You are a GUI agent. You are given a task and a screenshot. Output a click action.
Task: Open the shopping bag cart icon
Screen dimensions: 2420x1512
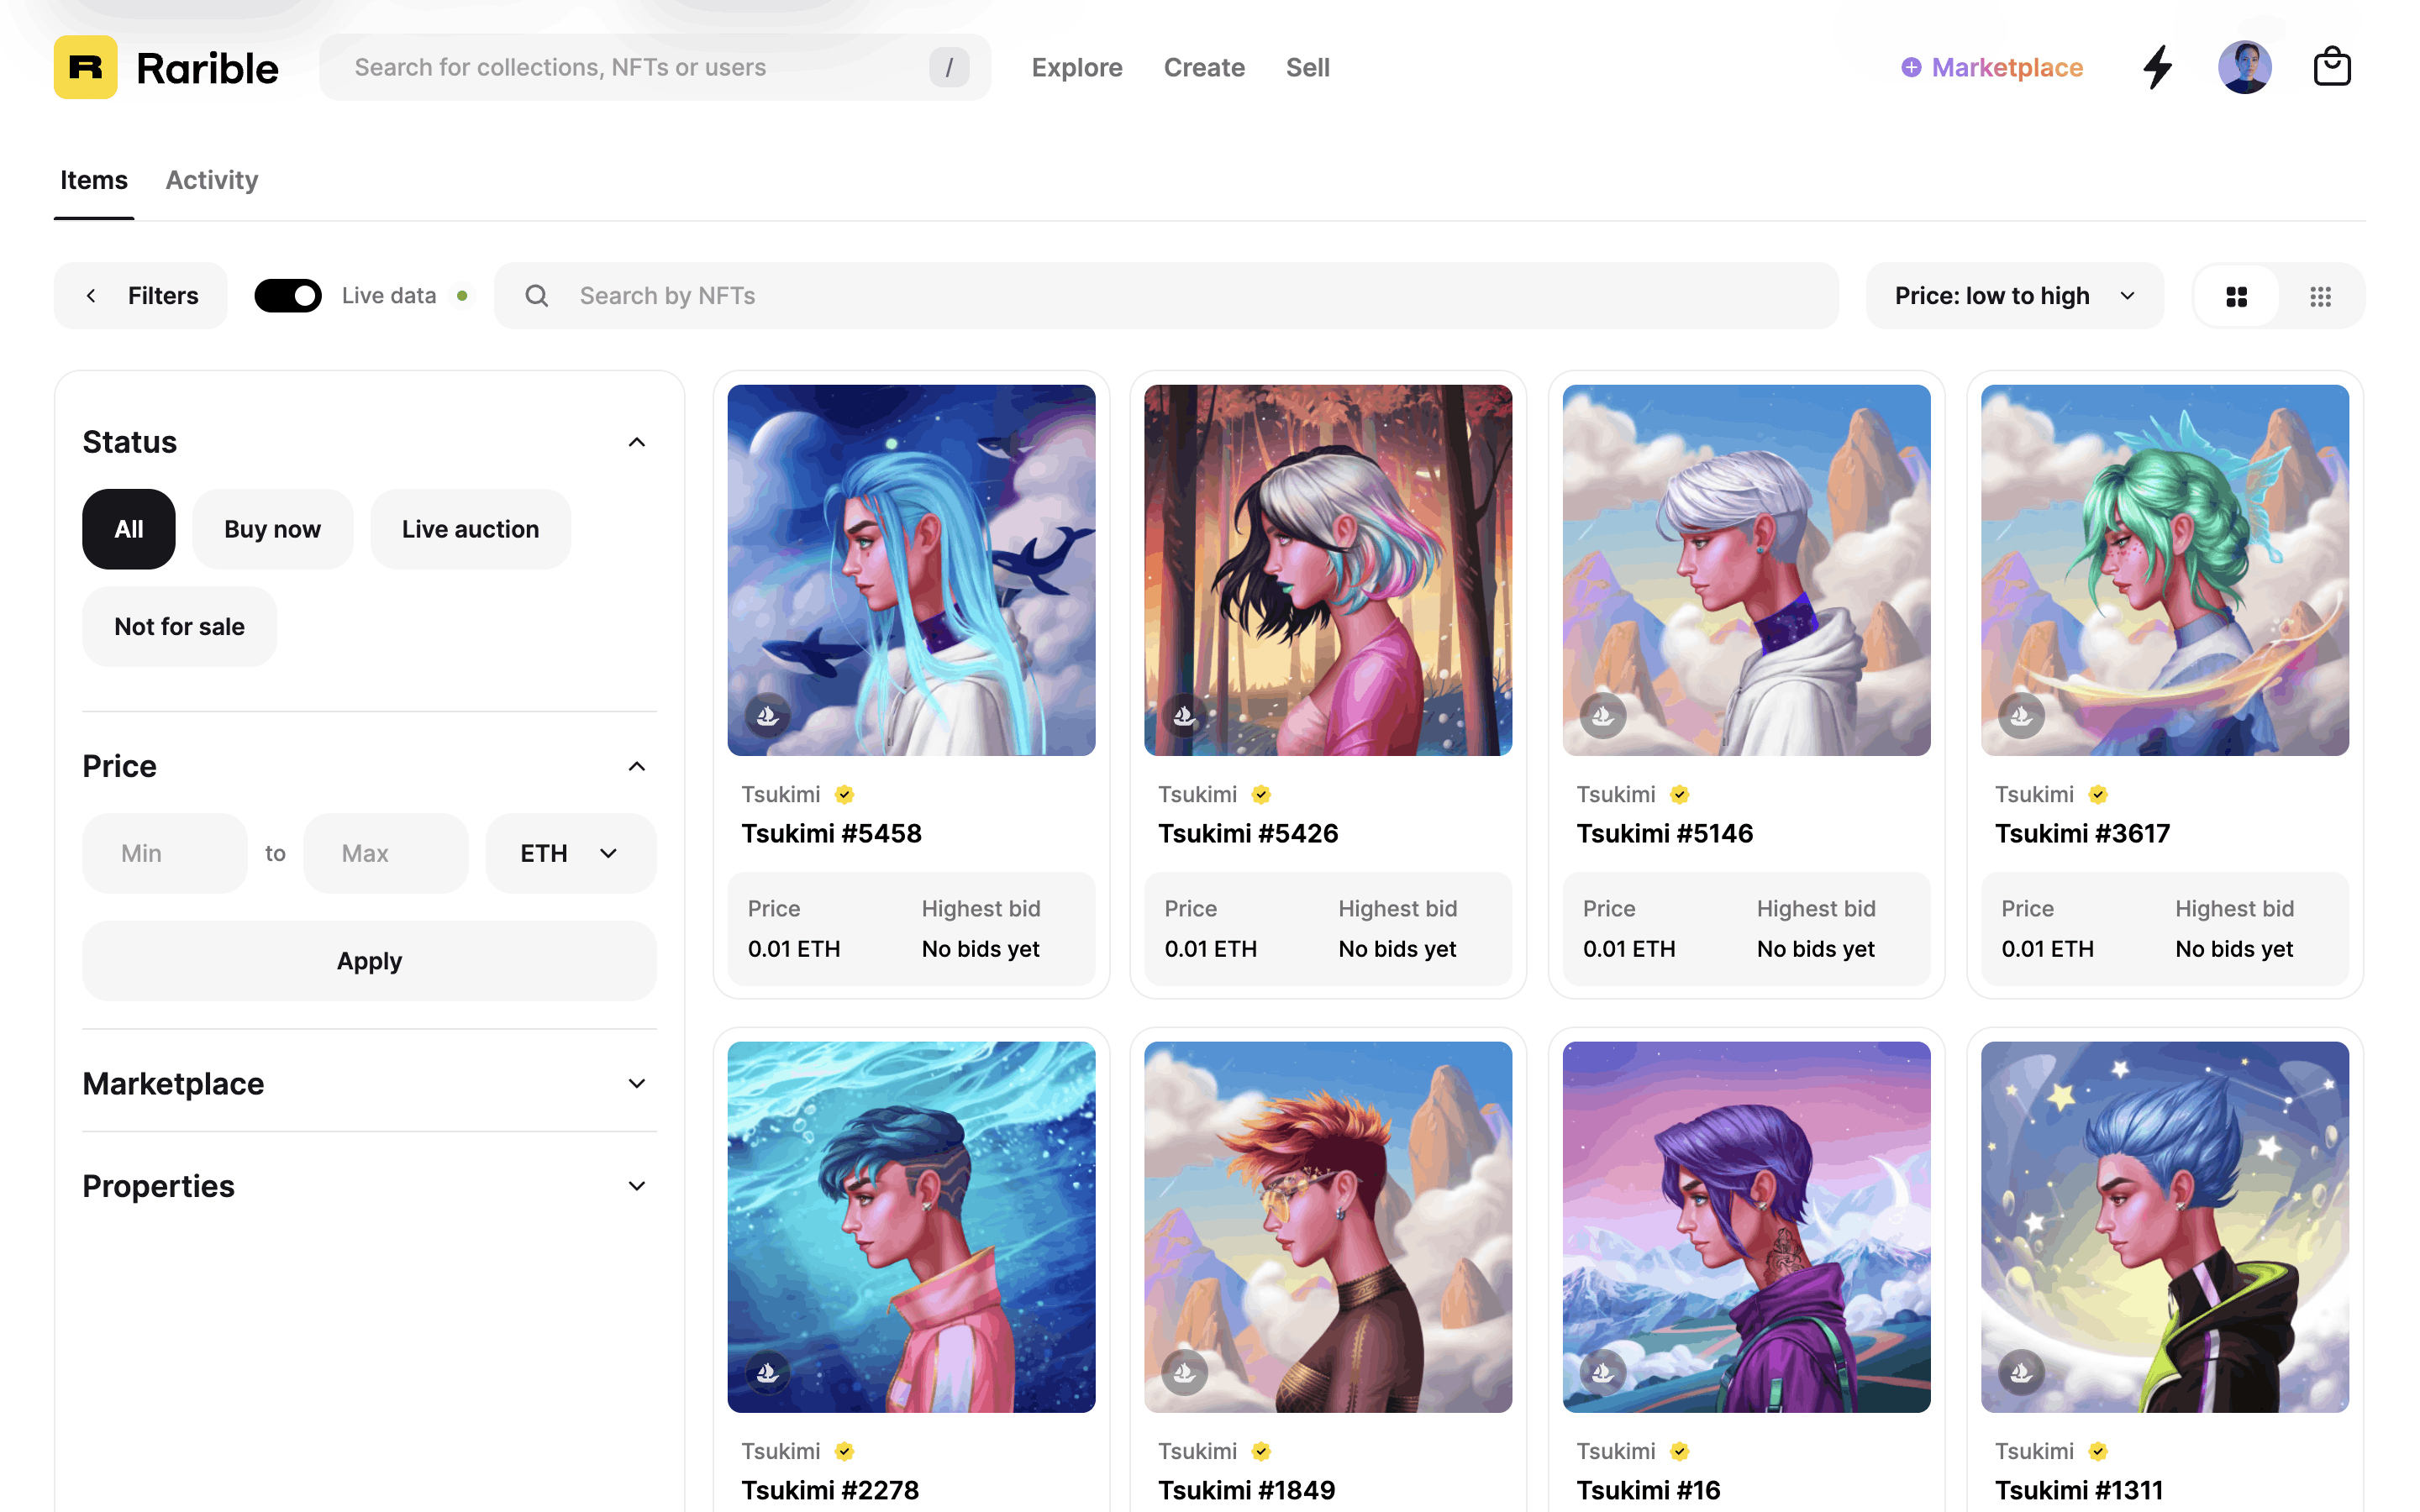[x=2331, y=67]
